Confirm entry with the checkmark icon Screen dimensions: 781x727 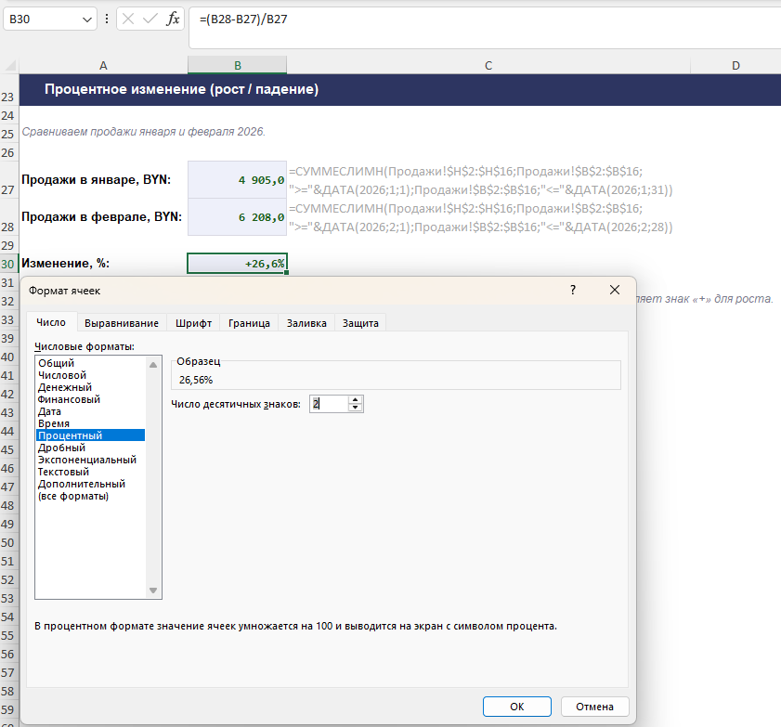click(150, 19)
